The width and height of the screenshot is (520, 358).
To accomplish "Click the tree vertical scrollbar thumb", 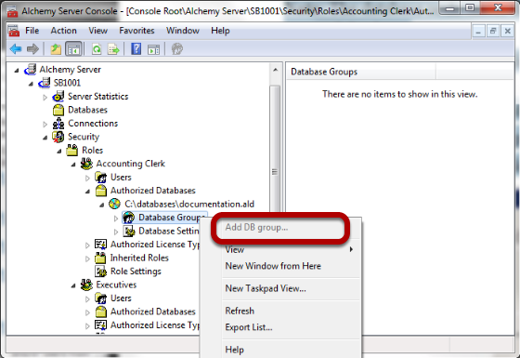I will [x=275, y=172].
